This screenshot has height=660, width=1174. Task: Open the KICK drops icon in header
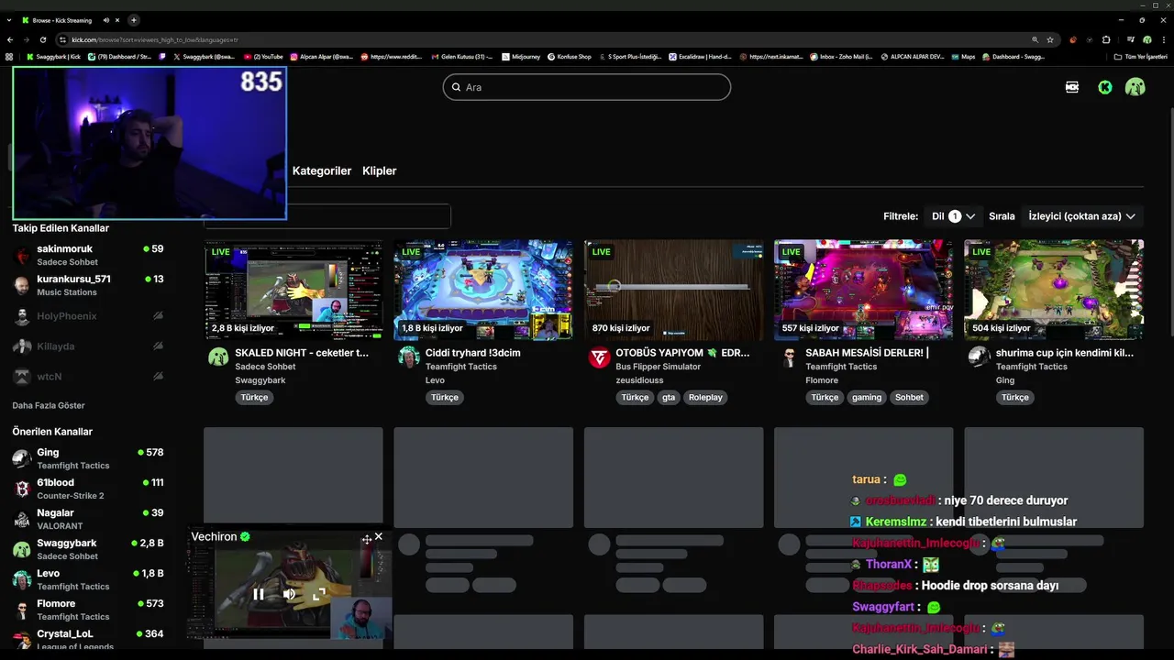click(1072, 87)
